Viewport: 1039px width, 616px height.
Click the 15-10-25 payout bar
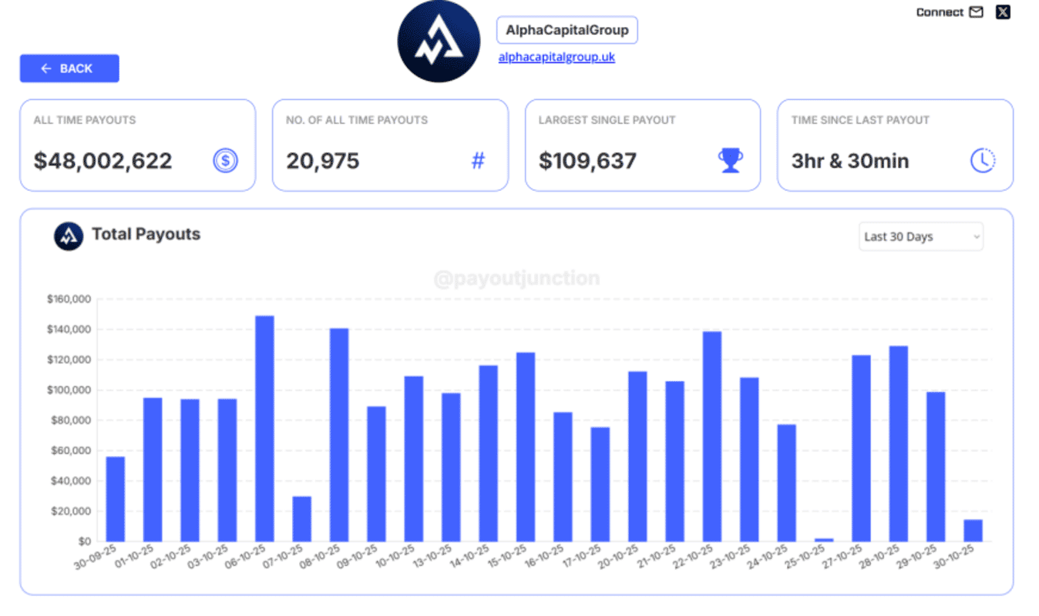point(526,447)
